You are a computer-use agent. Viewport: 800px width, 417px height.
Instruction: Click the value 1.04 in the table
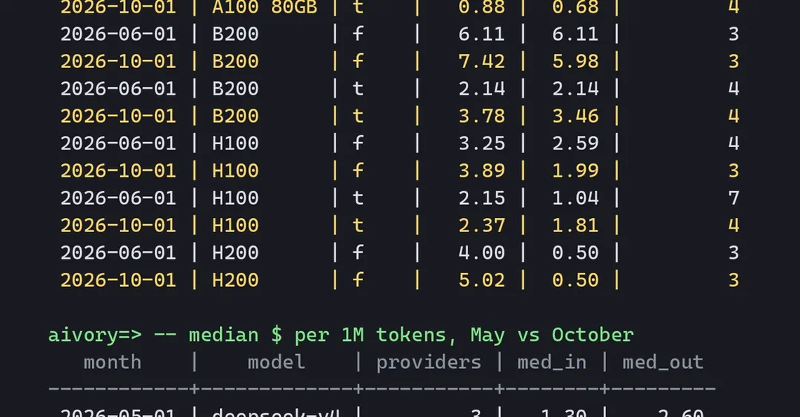pyautogui.click(x=576, y=198)
